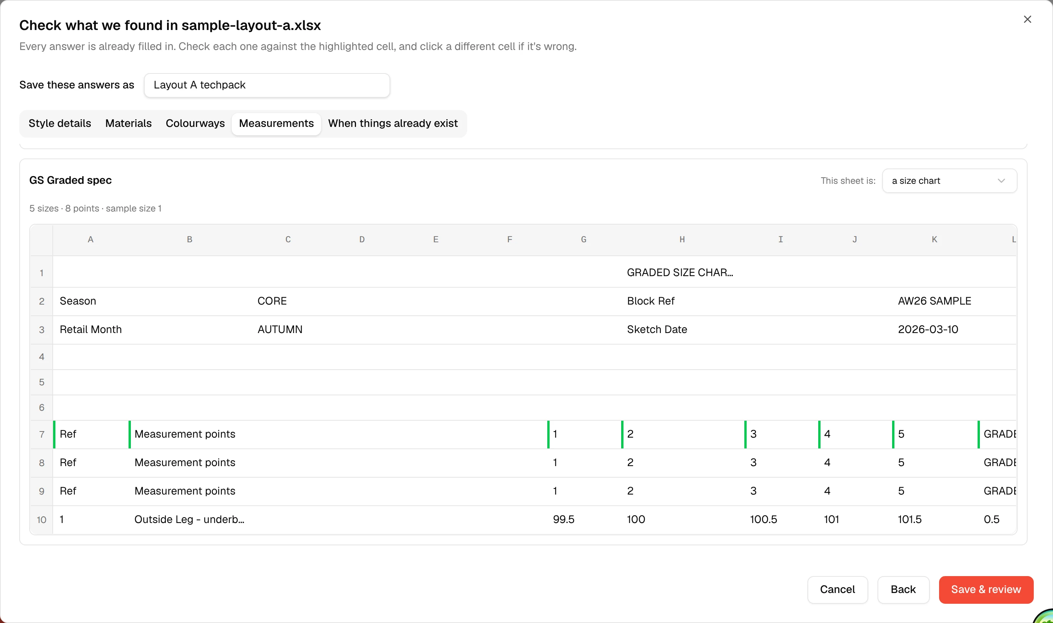This screenshot has width=1053, height=623.
Task: Click the 'AUTUMN' cell
Action: click(288, 330)
